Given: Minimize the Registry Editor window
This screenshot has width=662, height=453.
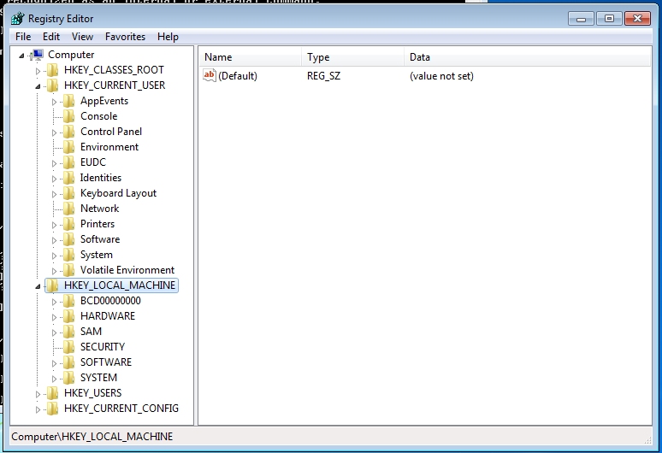Looking at the screenshot, I should [581, 19].
